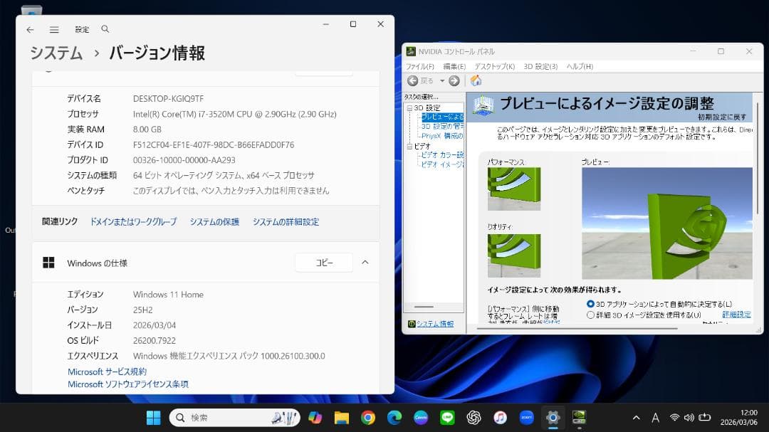Click the large 3D NVIDIA logo preview
This screenshot has height=432, width=769.
(667, 223)
